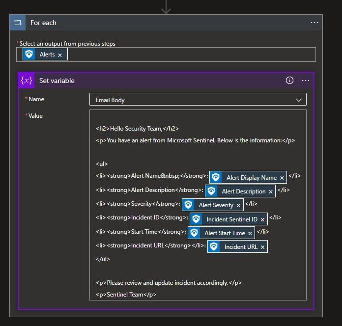Select the Alert Display Name token label
Image resolution: width=342 pixels, height=326 pixels.
[x=252, y=178]
